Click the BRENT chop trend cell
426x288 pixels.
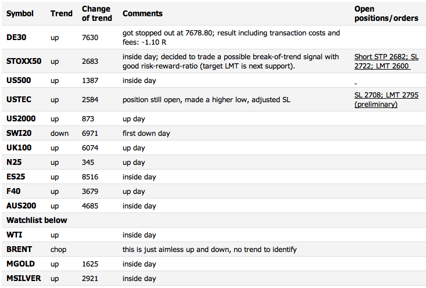[59, 250]
